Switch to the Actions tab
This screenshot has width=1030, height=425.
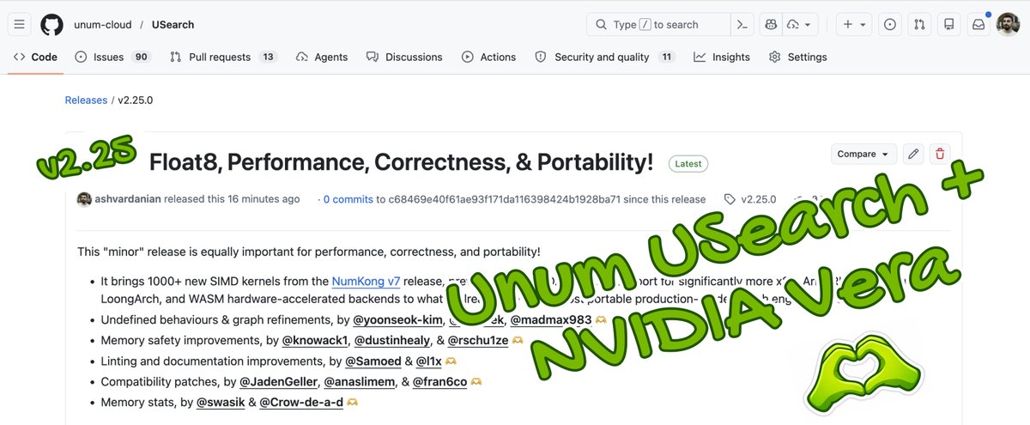[x=489, y=57]
